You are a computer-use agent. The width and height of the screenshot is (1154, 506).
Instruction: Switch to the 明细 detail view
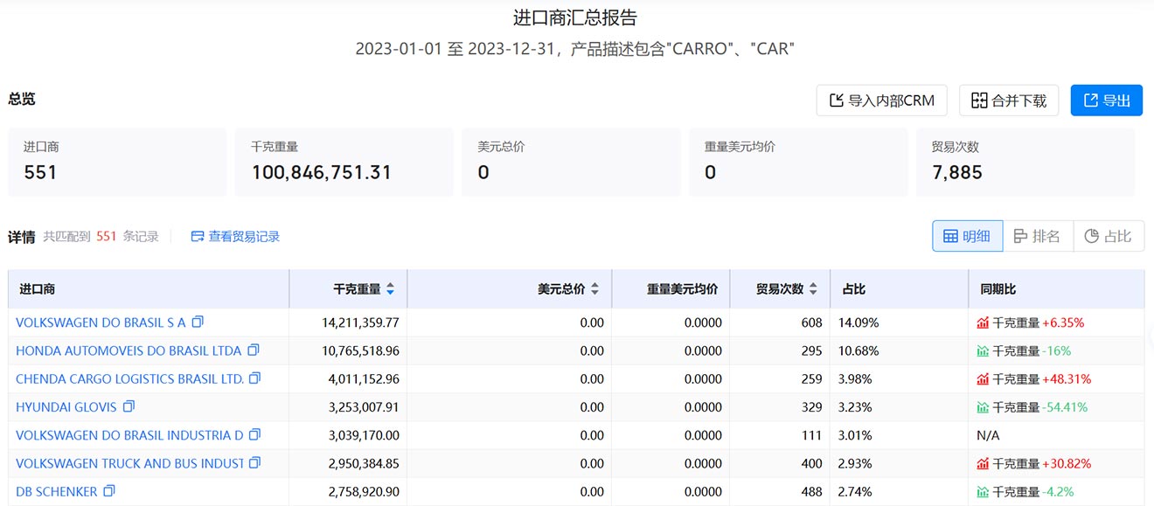click(x=967, y=236)
